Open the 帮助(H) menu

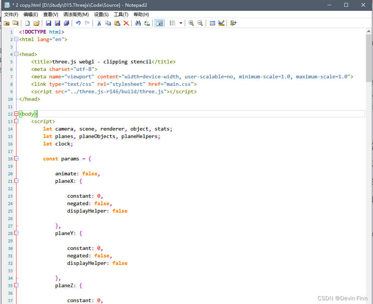click(141, 15)
